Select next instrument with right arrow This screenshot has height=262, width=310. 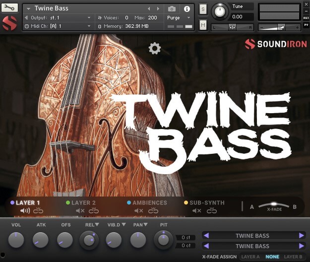[159, 9]
